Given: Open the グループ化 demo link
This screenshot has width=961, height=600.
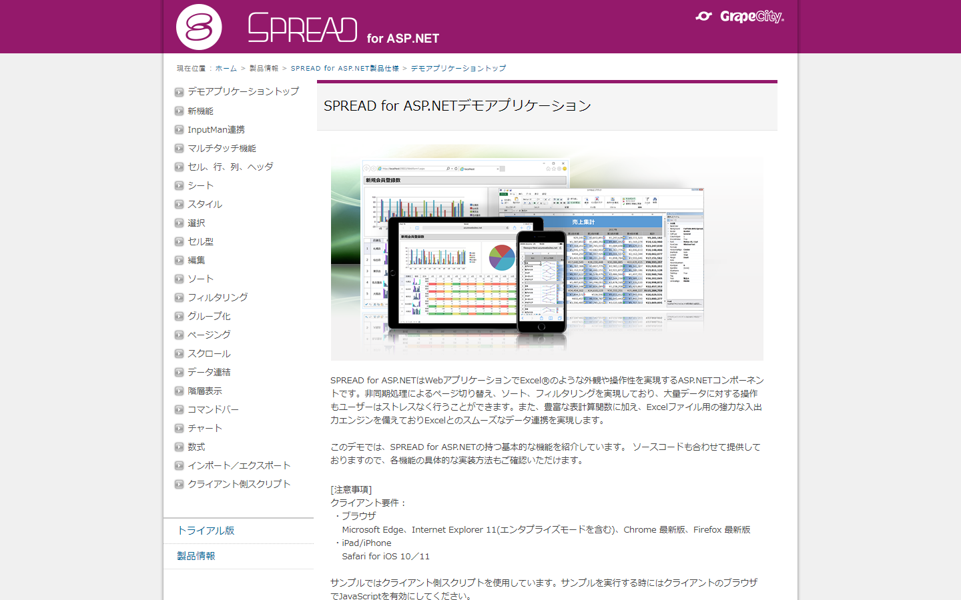Looking at the screenshot, I should coord(209,316).
